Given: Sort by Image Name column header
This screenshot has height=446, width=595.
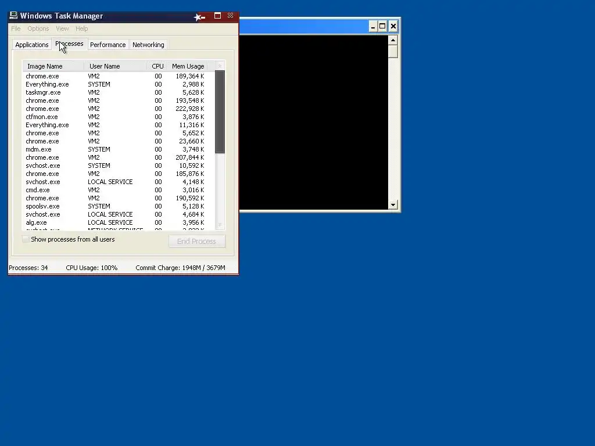Looking at the screenshot, I should pyautogui.click(x=53, y=66).
